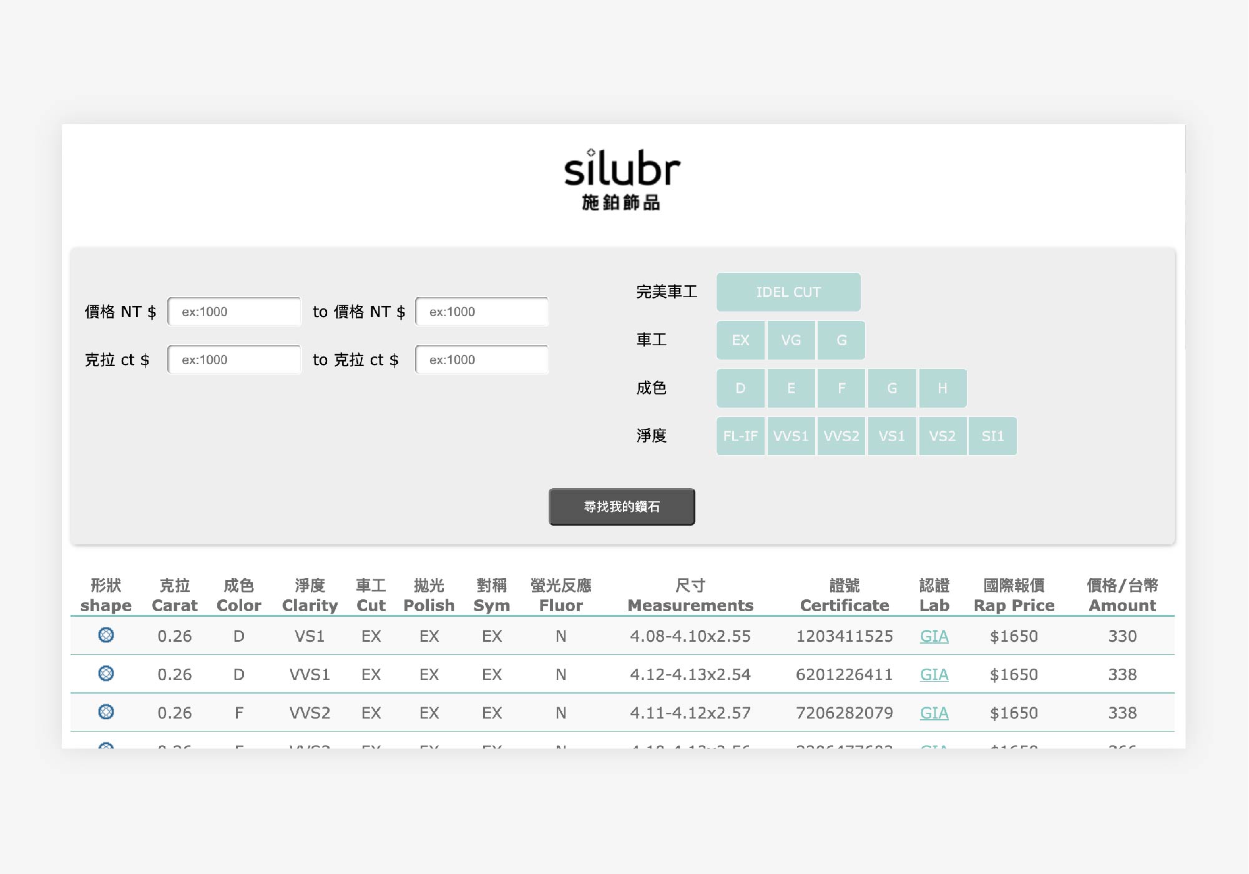Click the 車工 Cut column header
The image size is (1249, 874).
371,596
